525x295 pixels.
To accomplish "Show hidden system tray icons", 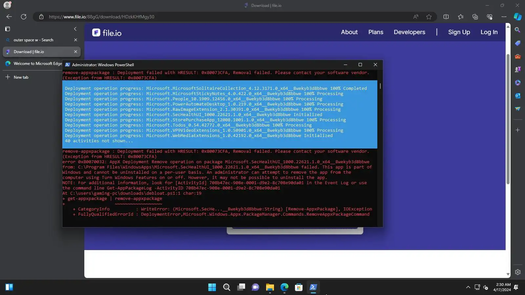I will [x=468, y=287].
